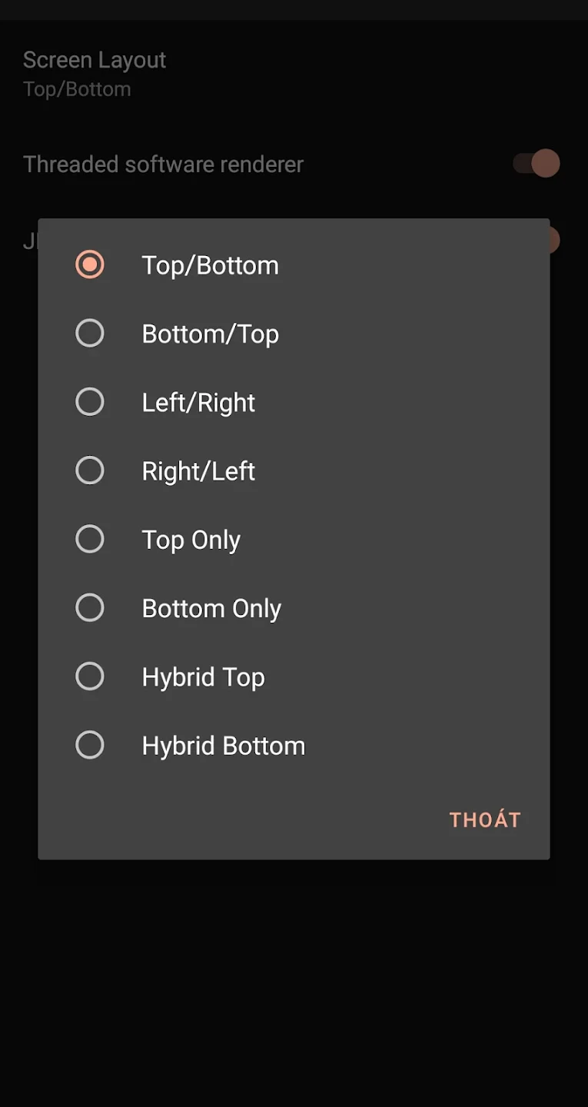Select the Top/Bottom radio button circle
This screenshot has height=1107, width=588.
coord(90,264)
